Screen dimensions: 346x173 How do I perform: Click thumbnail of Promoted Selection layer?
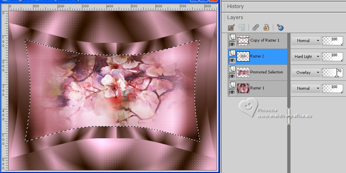(x=243, y=72)
